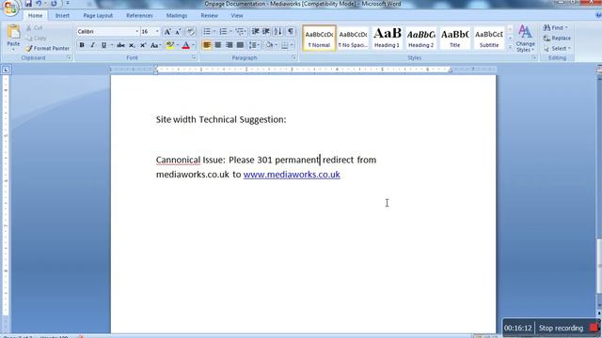This screenshot has width=602, height=338.
Task: Switch to Review tab
Action: pyautogui.click(x=209, y=16)
